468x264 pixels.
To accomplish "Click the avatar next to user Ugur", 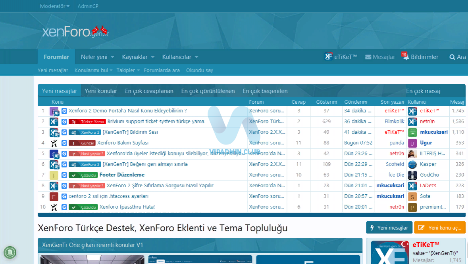I will pyautogui.click(x=412, y=143).
